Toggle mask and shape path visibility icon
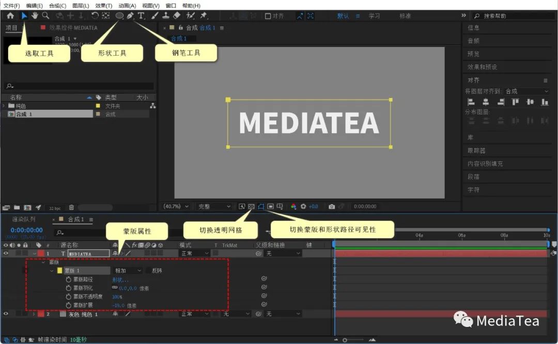The width and height of the screenshot is (558, 344). click(x=261, y=206)
